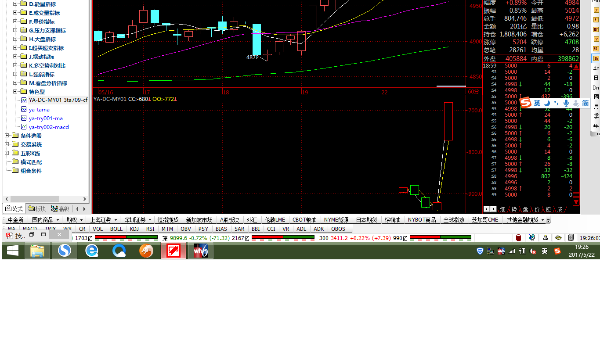600x337 pixels.
Task: Toggle Sogou half/full-width moon icon
Action: pyautogui.click(x=547, y=103)
